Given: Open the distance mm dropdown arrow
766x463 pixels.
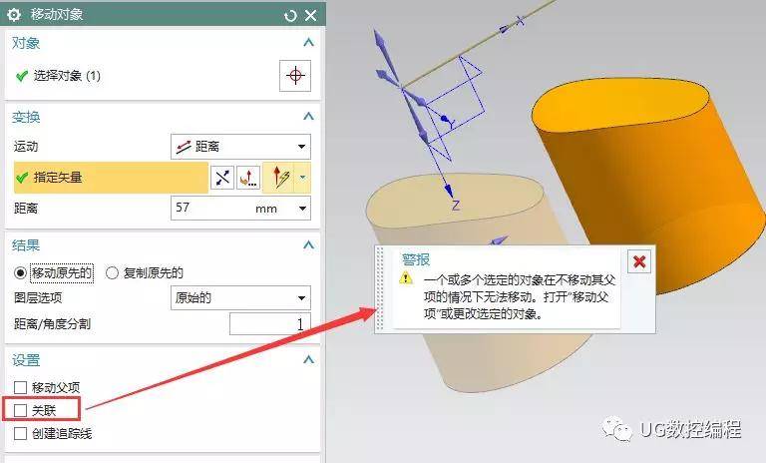Looking at the screenshot, I should point(302,209).
